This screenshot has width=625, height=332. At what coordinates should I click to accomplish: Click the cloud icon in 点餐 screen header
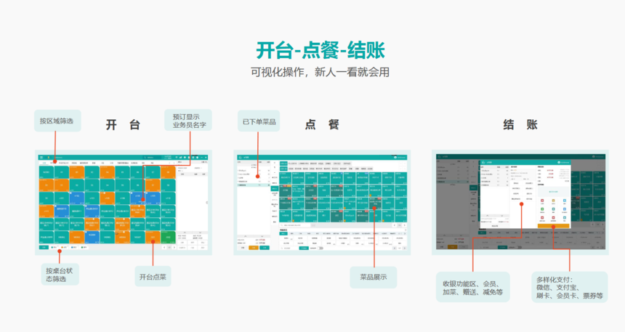[x=395, y=158]
